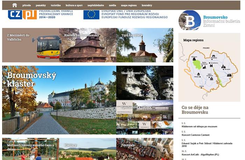Viewport: 245px width, 160px height.
Task: Open the Sportoviště a zábava tile
Action: pyautogui.click(x=145, y=117)
